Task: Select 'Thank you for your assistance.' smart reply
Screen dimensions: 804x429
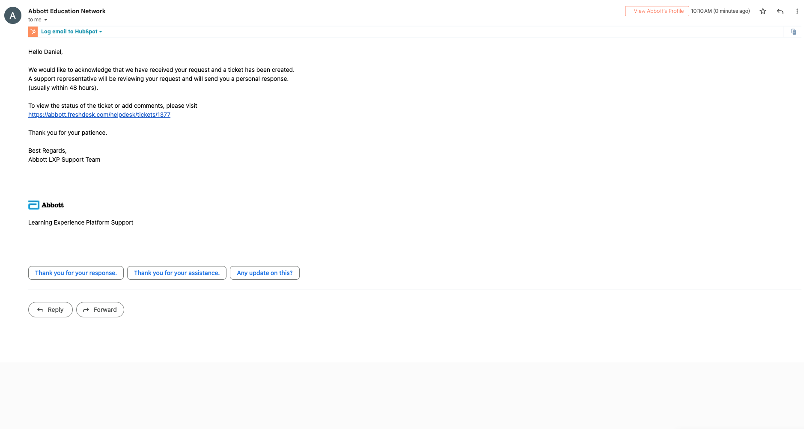Action: coord(177,273)
